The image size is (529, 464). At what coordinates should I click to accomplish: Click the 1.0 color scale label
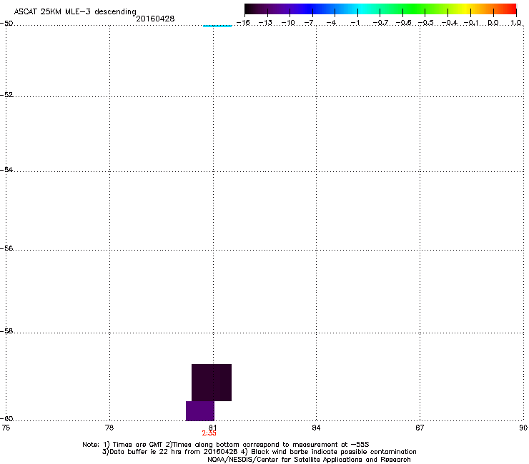pyautogui.click(x=516, y=23)
